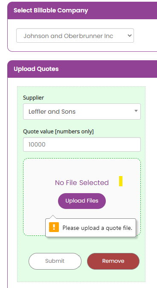Click the yellow bar beside No File Selected

[x=121, y=181]
